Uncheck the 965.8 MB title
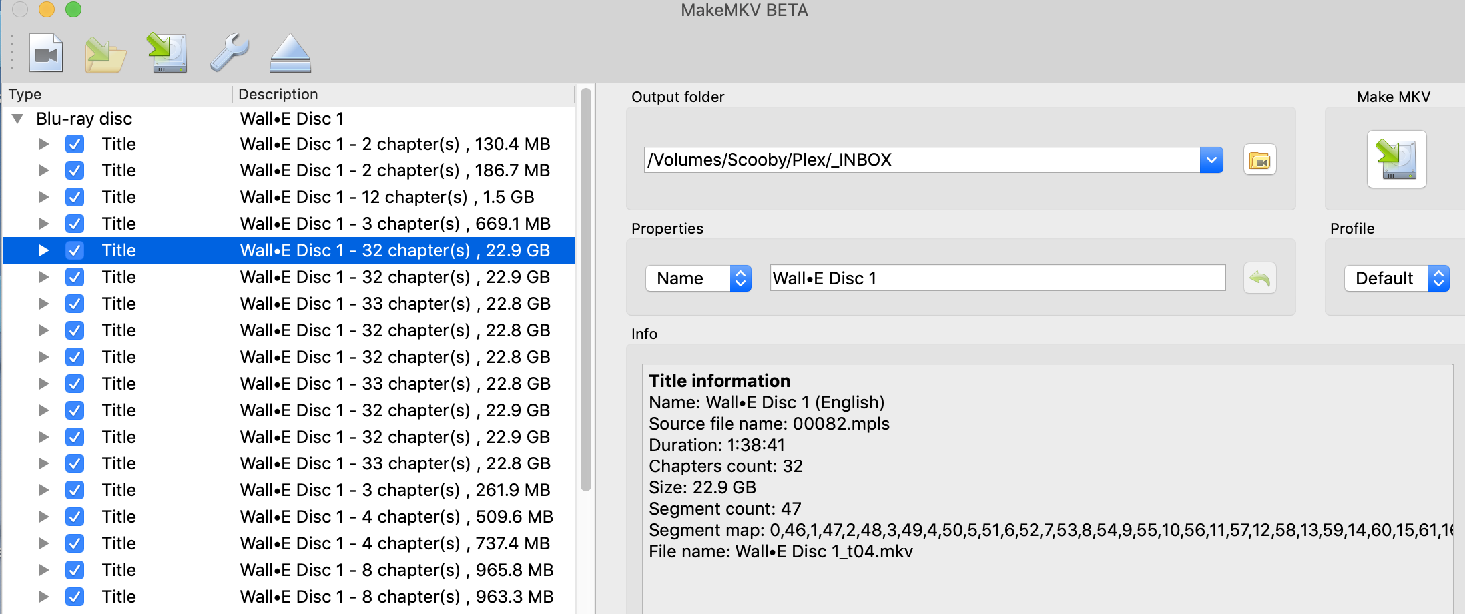The height and width of the screenshot is (614, 1465). (x=75, y=570)
